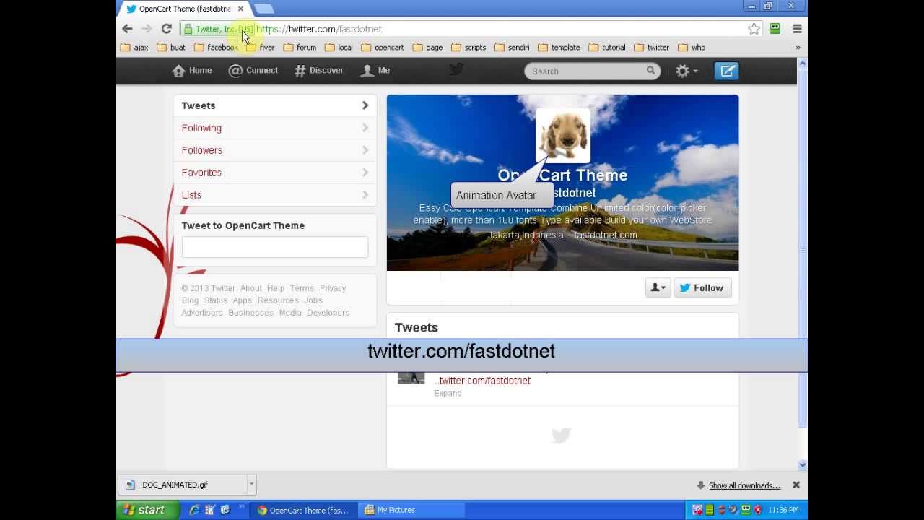Click the Twitter bird logo in navbar
924x520 pixels.
456,69
